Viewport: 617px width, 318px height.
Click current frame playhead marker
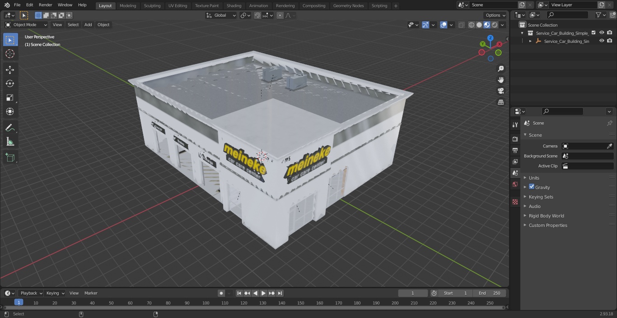[19, 302]
